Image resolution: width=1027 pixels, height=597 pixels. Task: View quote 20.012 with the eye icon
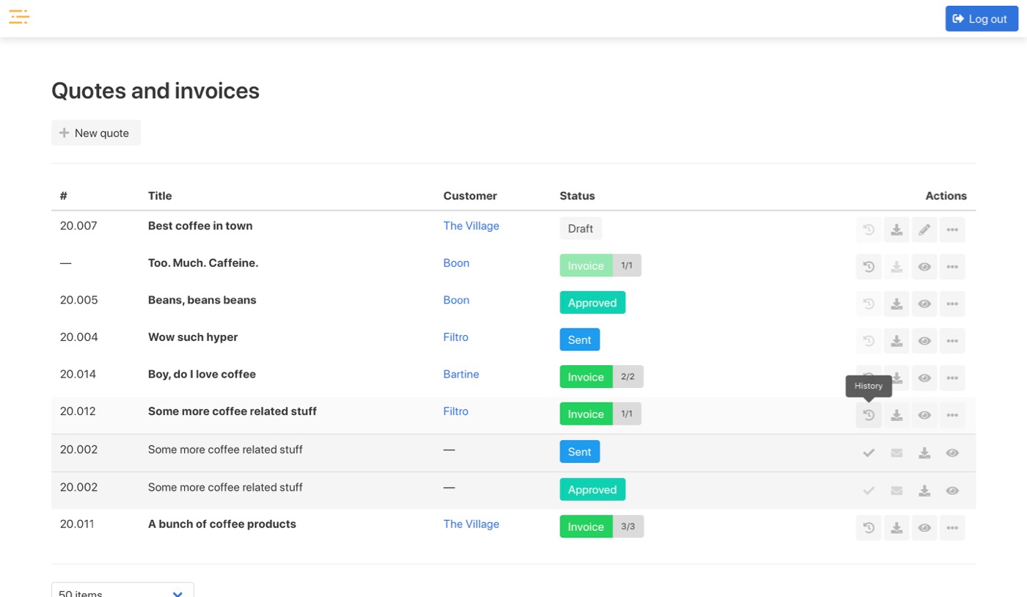[924, 415]
